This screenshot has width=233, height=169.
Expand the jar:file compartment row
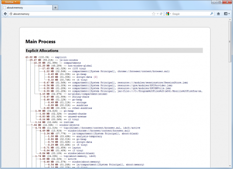click(123, 91)
